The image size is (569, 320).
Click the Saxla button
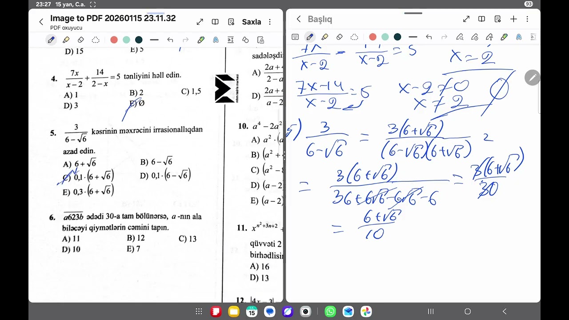tap(252, 22)
